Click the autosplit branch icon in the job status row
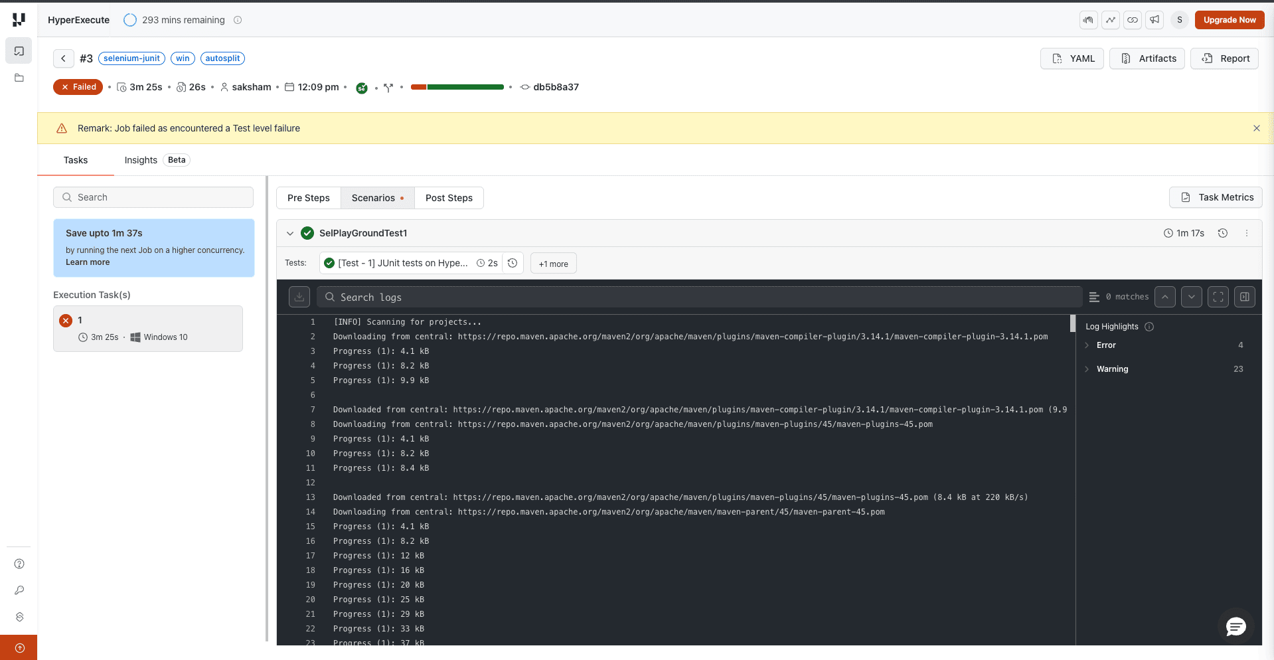This screenshot has width=1274, height=660. [x=388, y=88]
